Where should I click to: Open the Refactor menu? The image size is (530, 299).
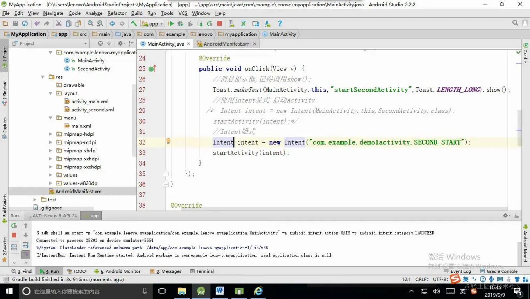tap(117, 13)
